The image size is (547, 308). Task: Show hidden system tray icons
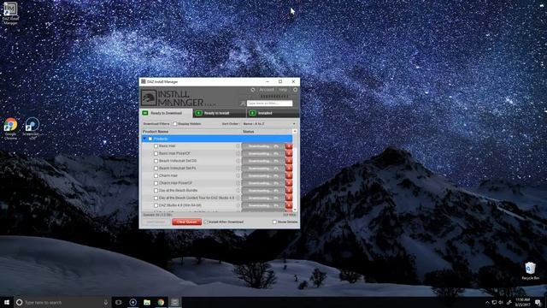[x=487, y=302]
